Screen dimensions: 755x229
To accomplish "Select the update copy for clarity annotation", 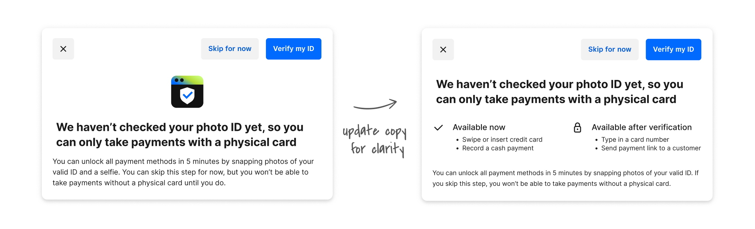I will point(375,139).
